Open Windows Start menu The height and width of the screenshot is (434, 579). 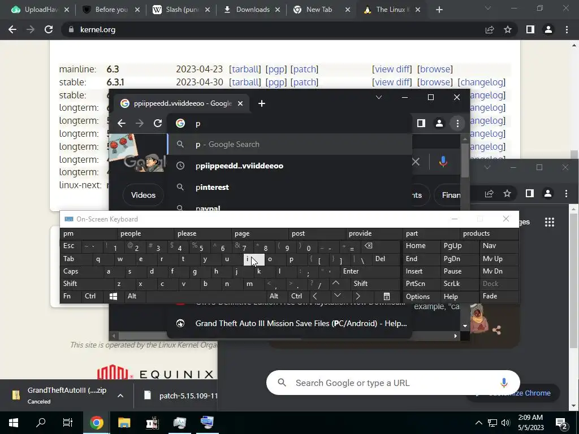[x=14, y=423]
